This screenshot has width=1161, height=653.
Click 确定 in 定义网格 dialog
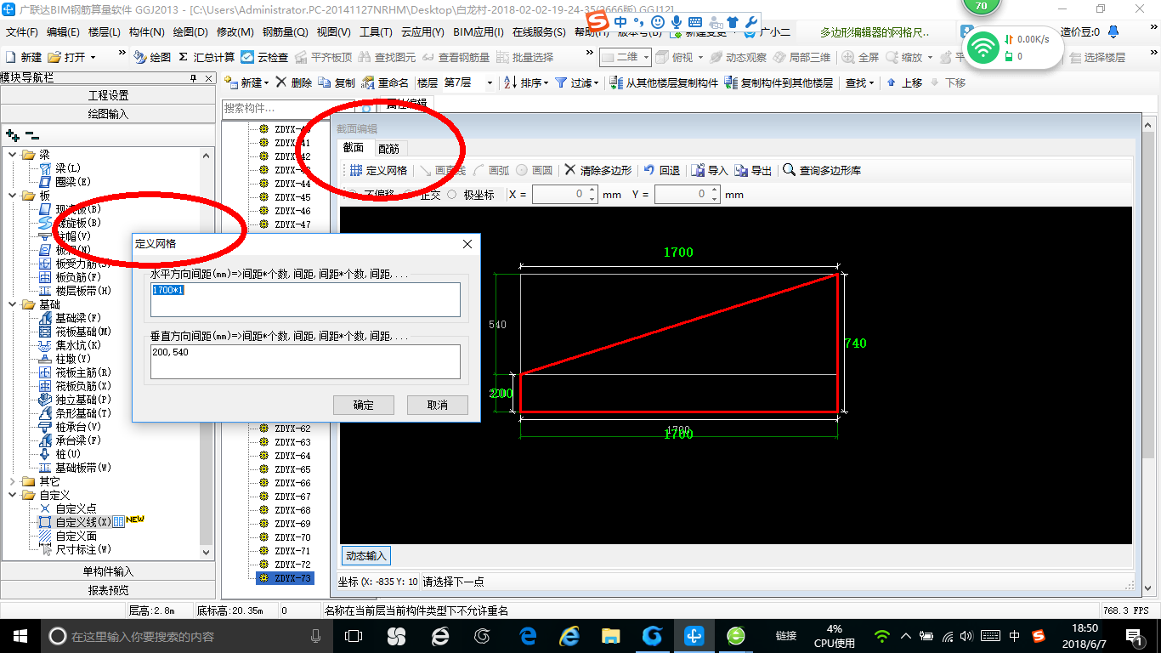click(363, 405)
